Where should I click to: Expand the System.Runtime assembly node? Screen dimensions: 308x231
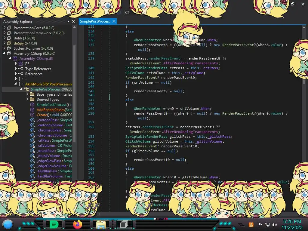click(5, 48)
